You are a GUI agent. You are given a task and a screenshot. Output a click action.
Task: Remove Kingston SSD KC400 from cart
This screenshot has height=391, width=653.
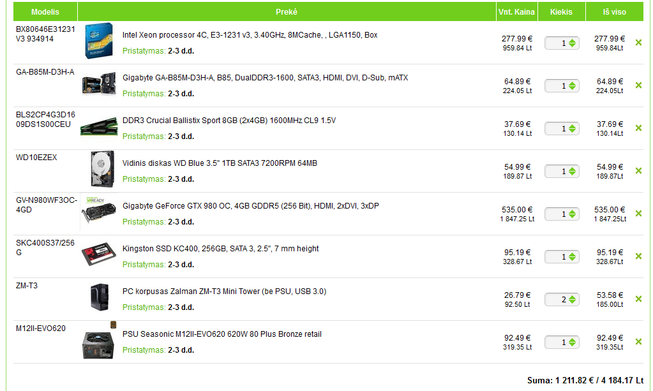point(638,256)
